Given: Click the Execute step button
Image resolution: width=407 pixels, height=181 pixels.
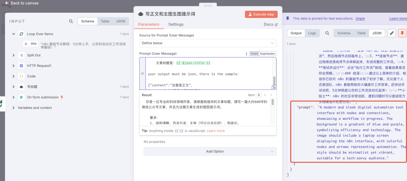Looking at the screenshot, I should coord(261,14).
